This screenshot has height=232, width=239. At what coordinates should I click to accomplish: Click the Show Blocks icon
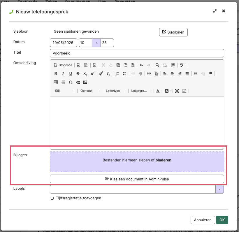coord(184,91)
